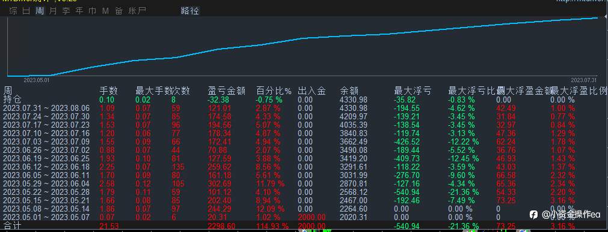Click the 2023.07.31 chart end date label
Viewport: 608px width, 232px height.
tap(584, 80)
